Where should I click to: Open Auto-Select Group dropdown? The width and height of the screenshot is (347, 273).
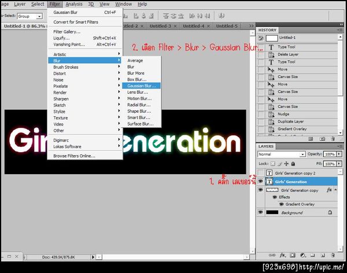click(39, 16)
